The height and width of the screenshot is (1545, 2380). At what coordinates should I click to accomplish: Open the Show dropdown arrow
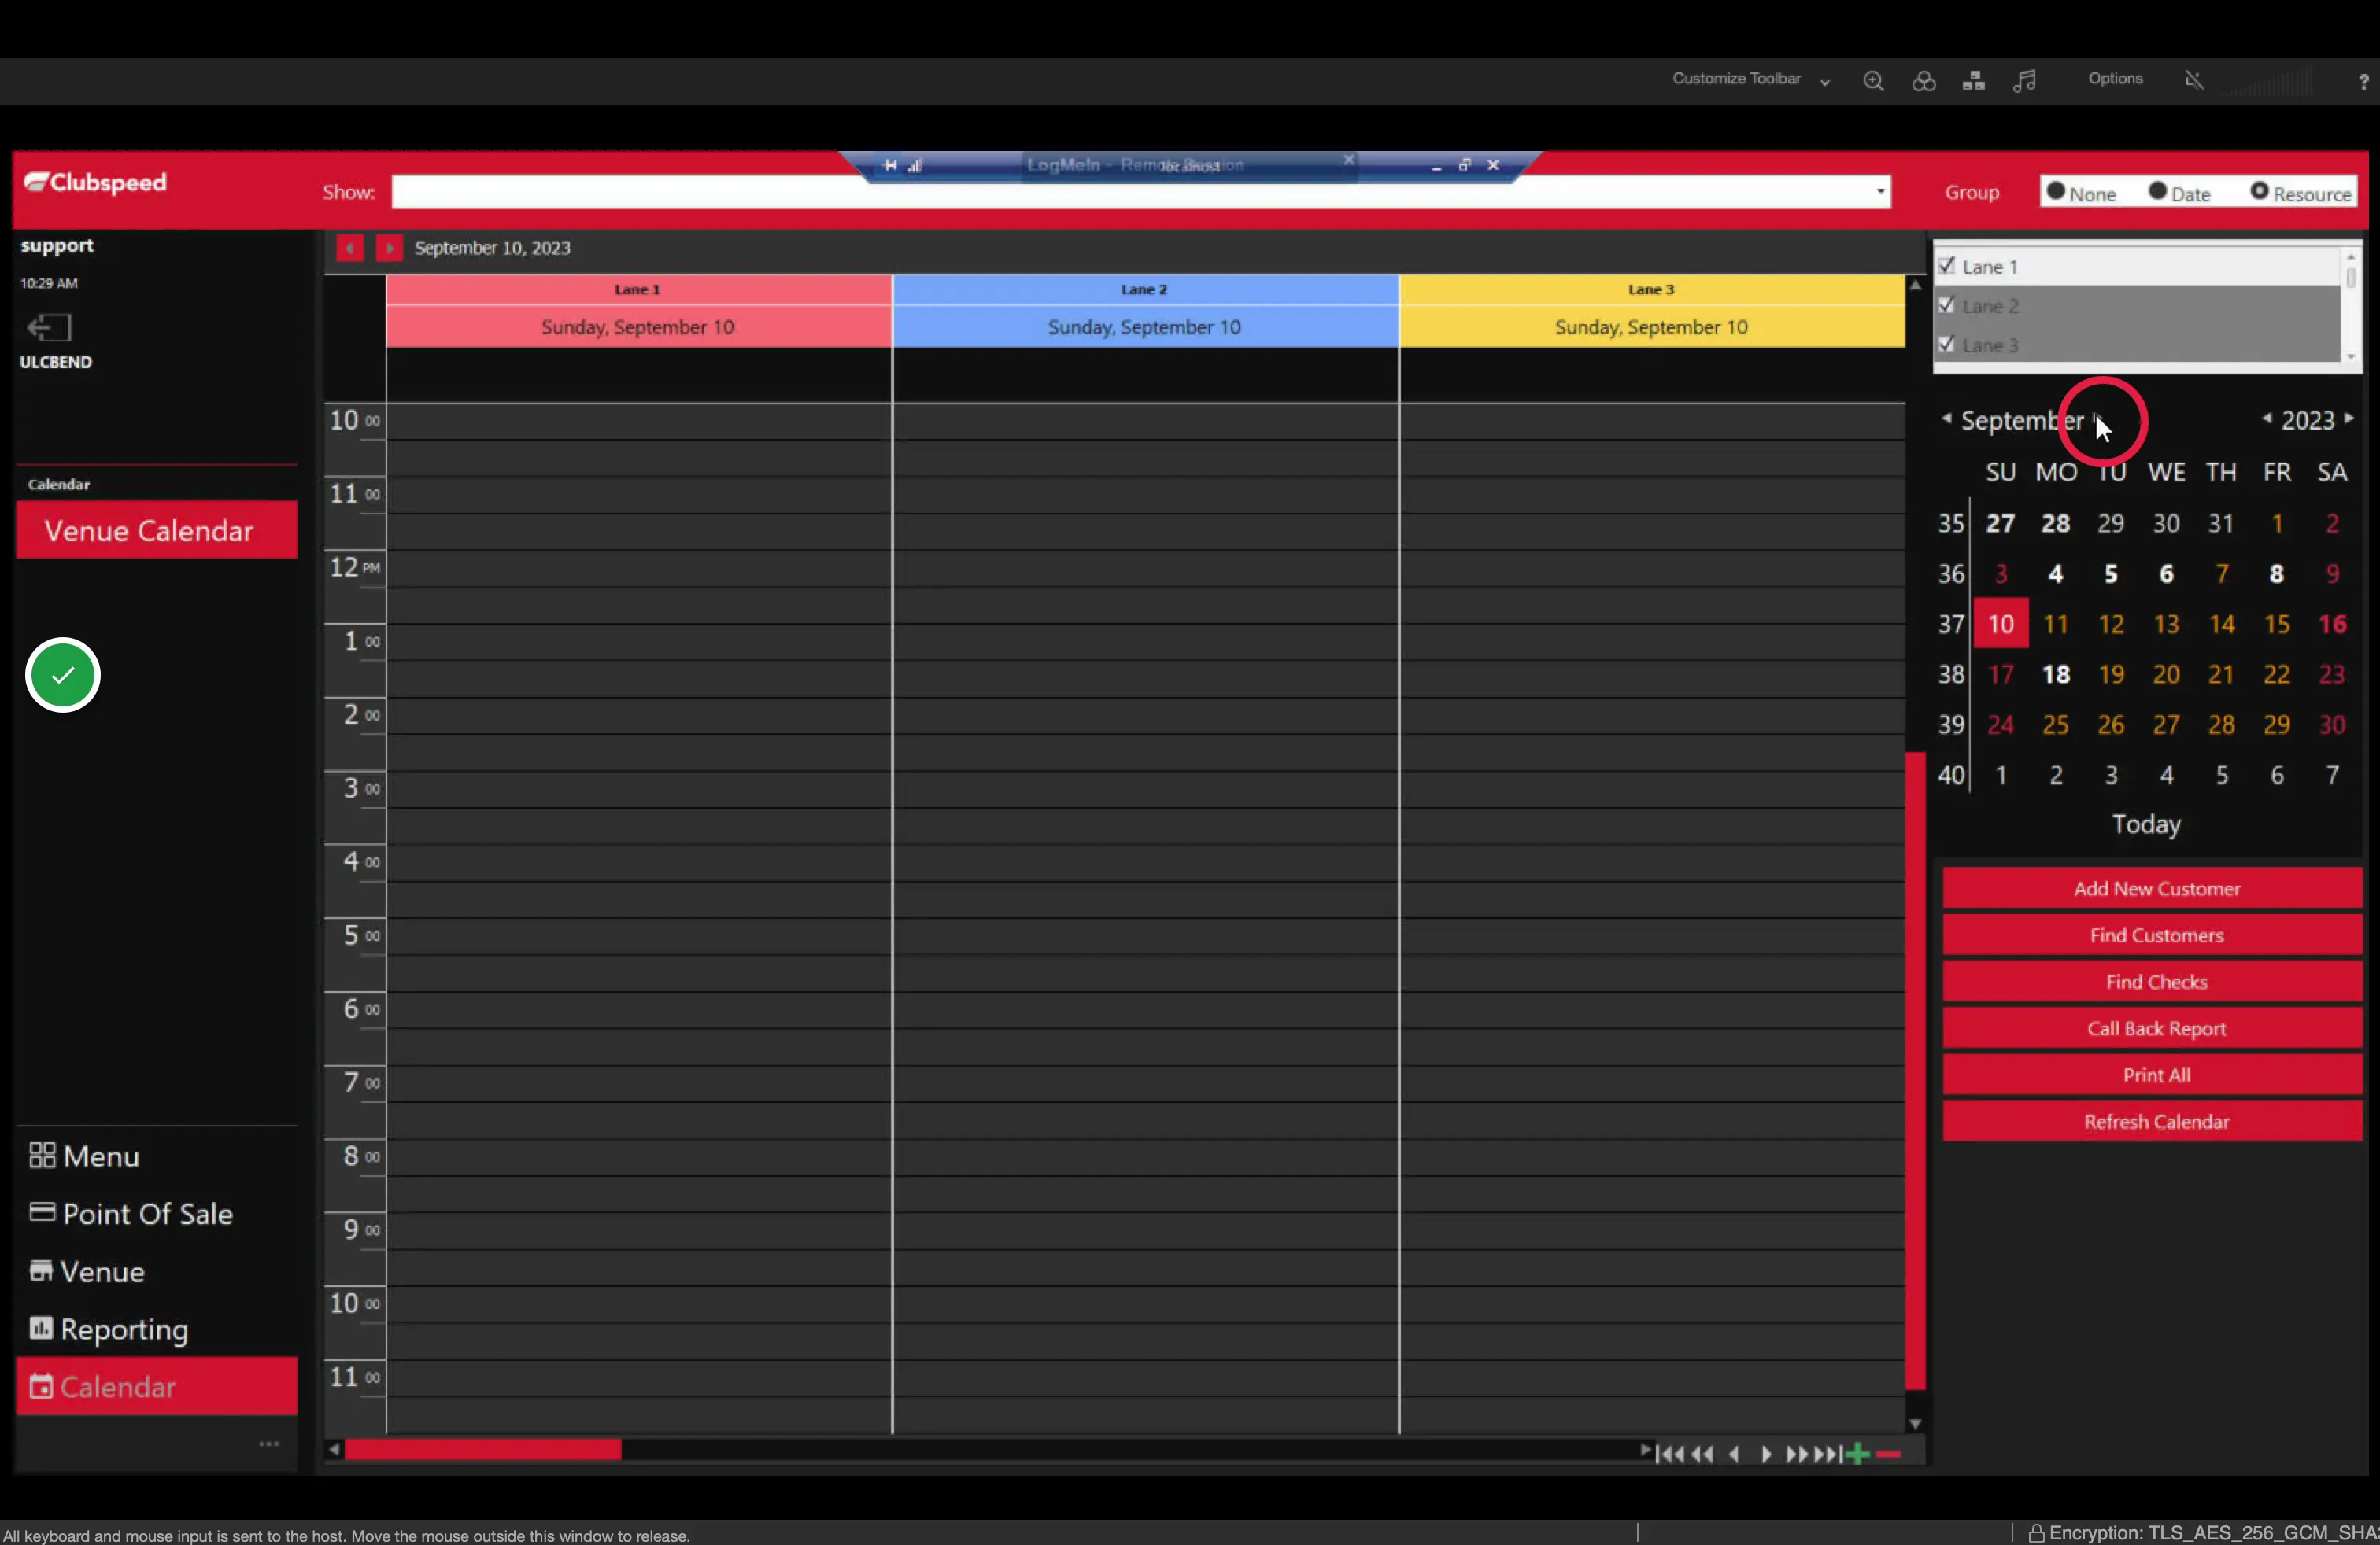point(1880,191)
